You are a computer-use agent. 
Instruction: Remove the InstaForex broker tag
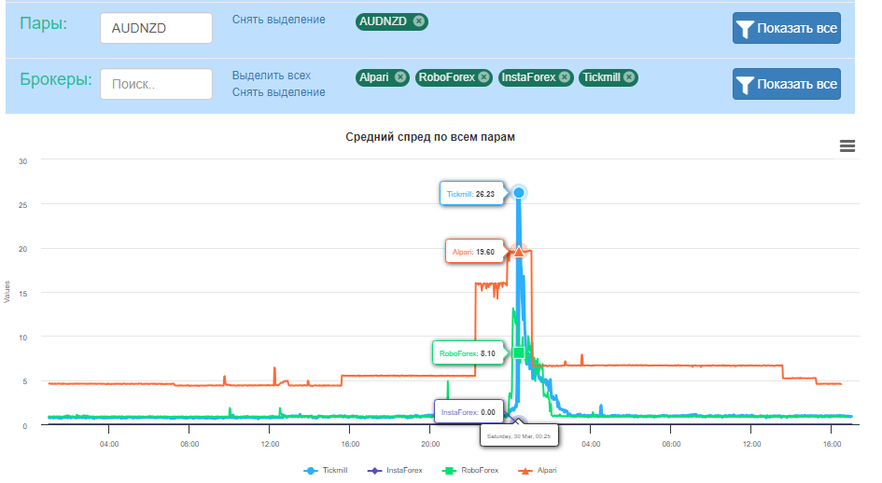click(565, 77)
